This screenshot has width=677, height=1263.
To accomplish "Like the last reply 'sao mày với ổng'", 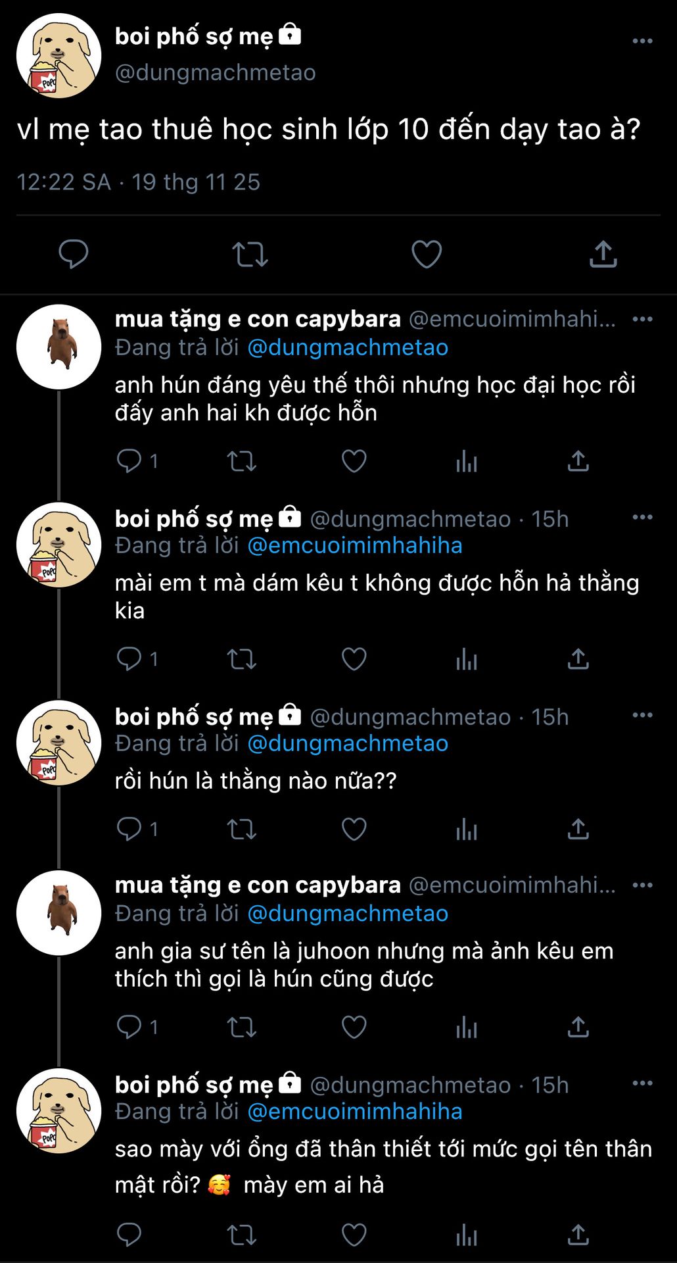I will point(354,1235).
